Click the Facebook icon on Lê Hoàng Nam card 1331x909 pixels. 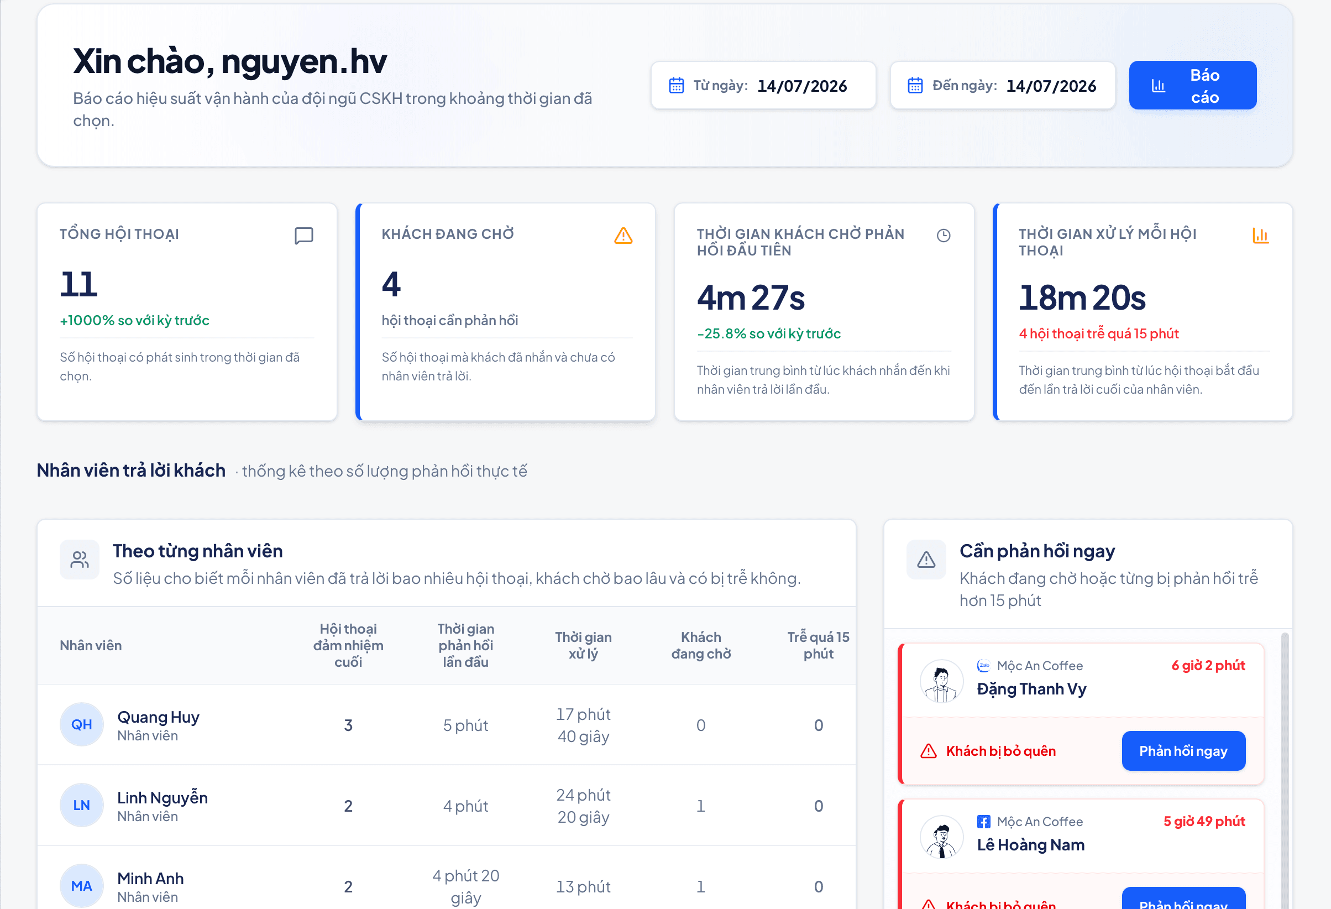tap(983, 822)
